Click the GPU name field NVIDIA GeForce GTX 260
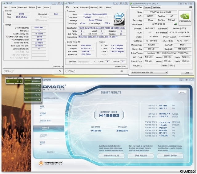This screenshot has height=174, width=197. coord(160,12)
